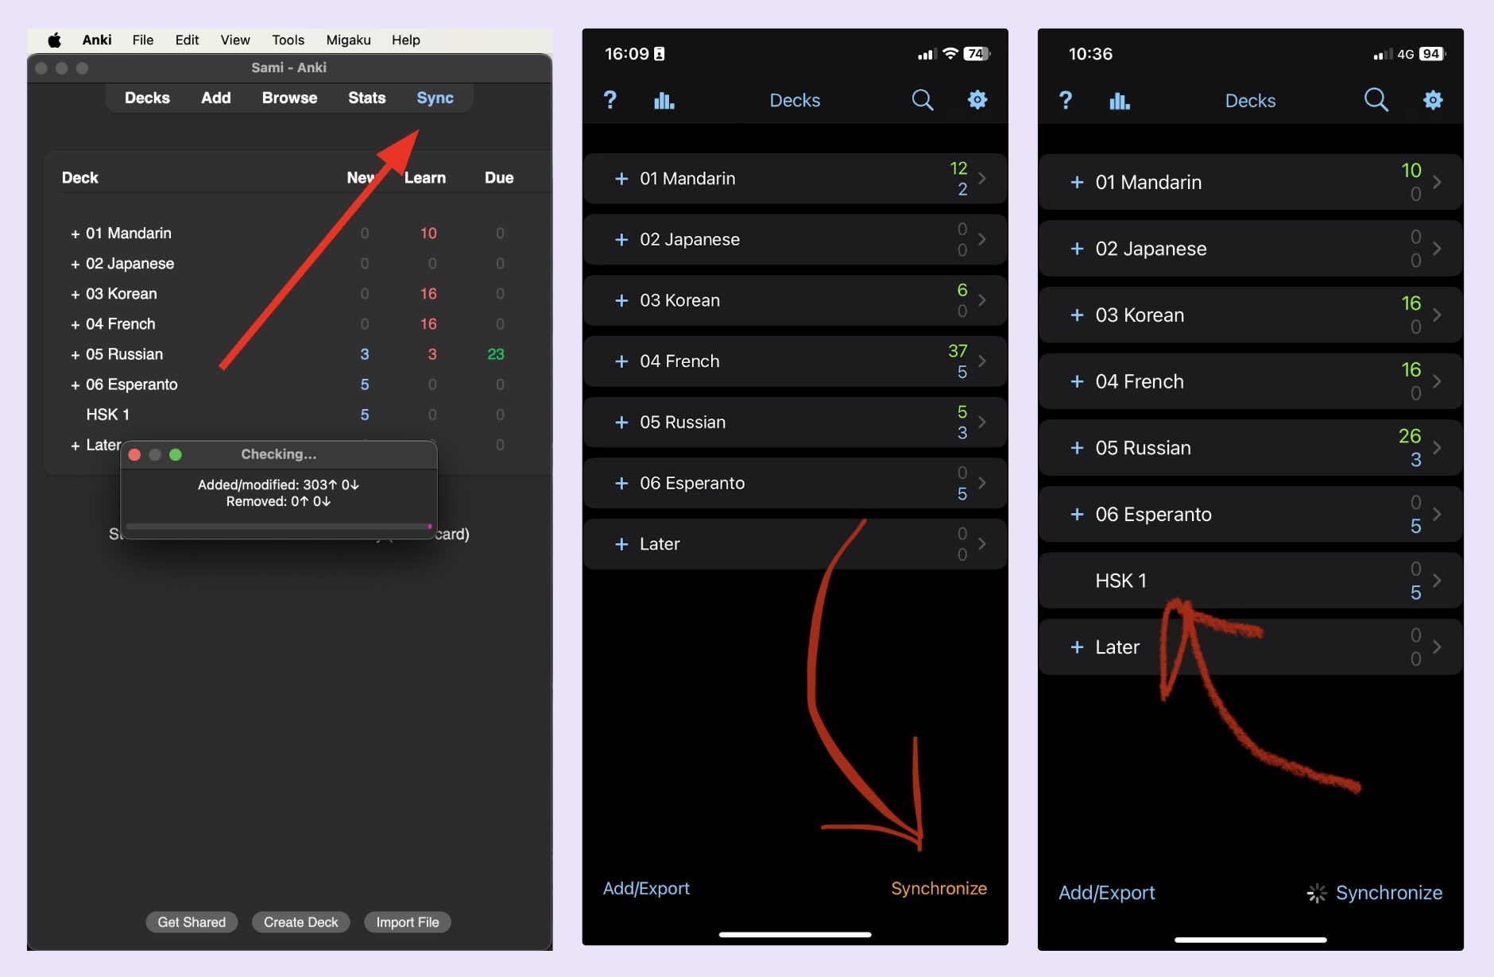The height and width of the screenshot is (977, 1494).
Task: Open settings gear on the rightmost screen
Action: tap(1433, 99)
